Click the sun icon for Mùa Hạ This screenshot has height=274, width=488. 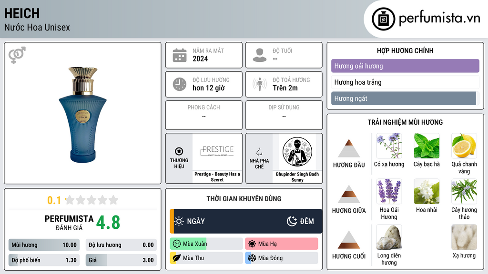[252, 244]
